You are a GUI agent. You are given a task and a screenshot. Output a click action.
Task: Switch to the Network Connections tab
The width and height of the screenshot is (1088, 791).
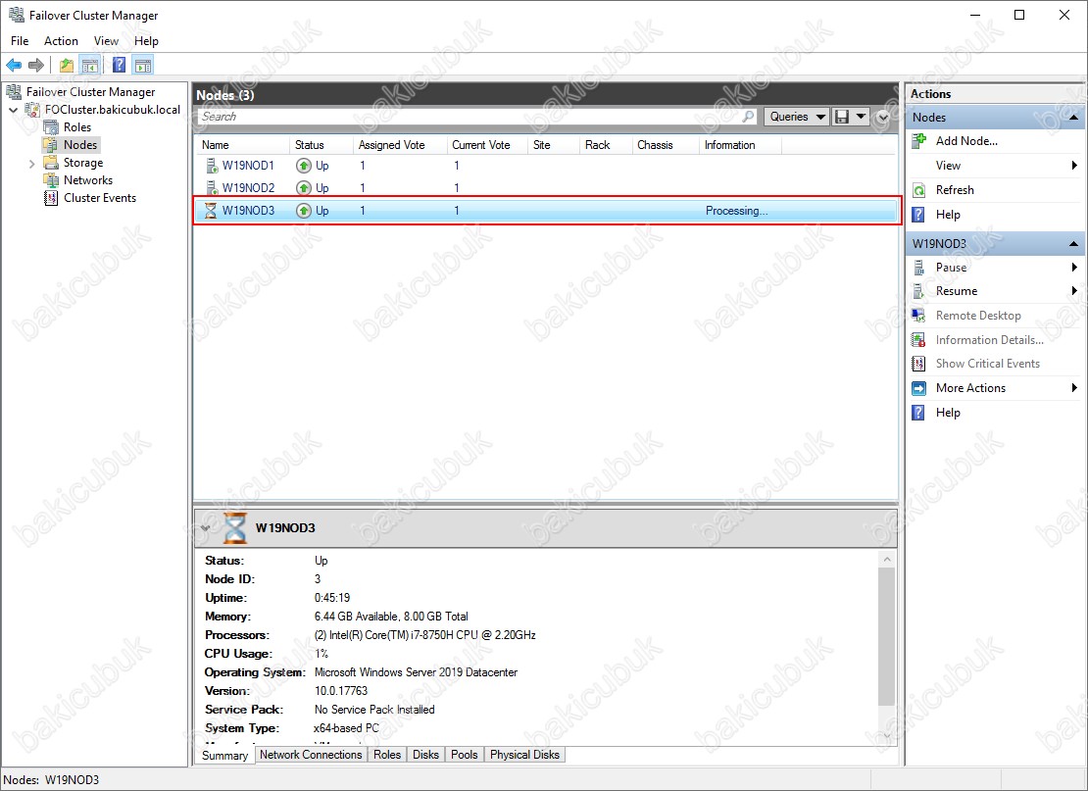[311, 754]
